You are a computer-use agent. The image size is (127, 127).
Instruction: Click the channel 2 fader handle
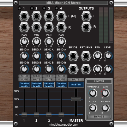tap(37, 114)
